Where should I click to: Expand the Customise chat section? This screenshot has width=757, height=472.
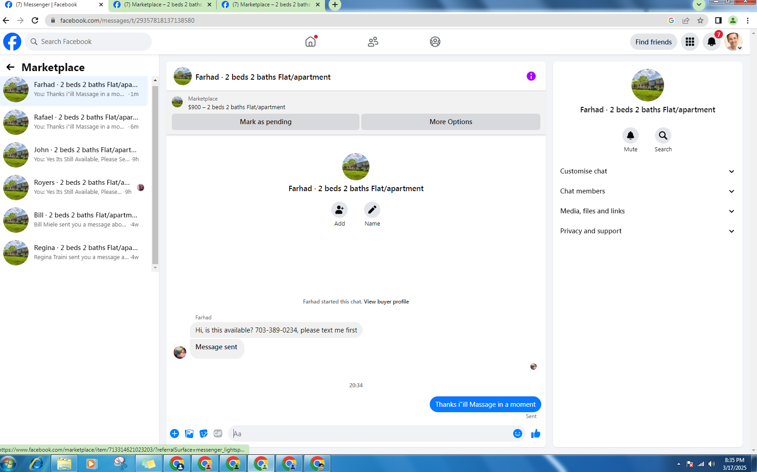click(x=647, y=171)
